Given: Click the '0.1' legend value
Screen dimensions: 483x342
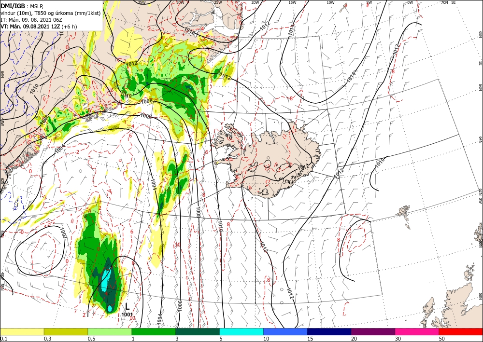Looking at the screenshot, I should point(3,339).
